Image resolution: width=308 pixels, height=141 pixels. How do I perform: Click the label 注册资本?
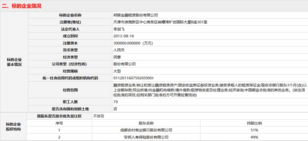tap(70, 43)
